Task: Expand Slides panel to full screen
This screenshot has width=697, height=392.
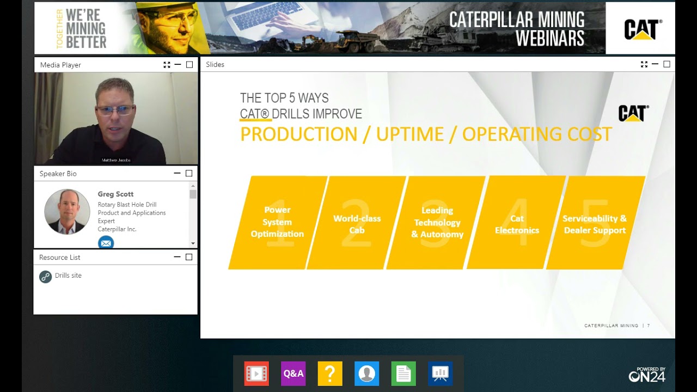Action: coord(644,64)
